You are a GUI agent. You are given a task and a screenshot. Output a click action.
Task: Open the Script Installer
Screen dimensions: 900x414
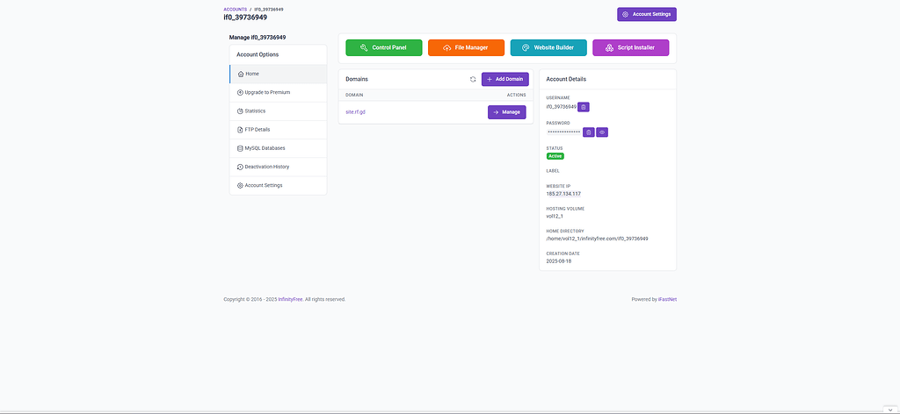pos(631,47)
